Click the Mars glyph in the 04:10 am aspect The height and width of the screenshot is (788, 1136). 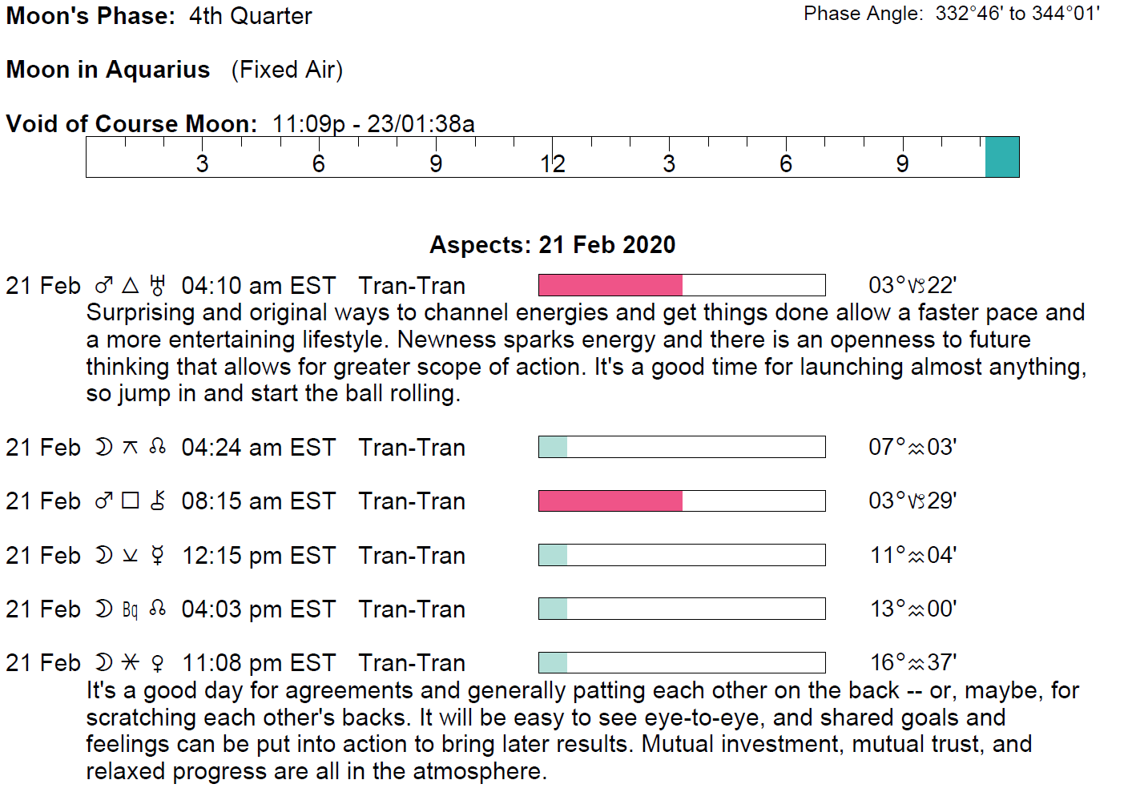[x=104, y=286]
